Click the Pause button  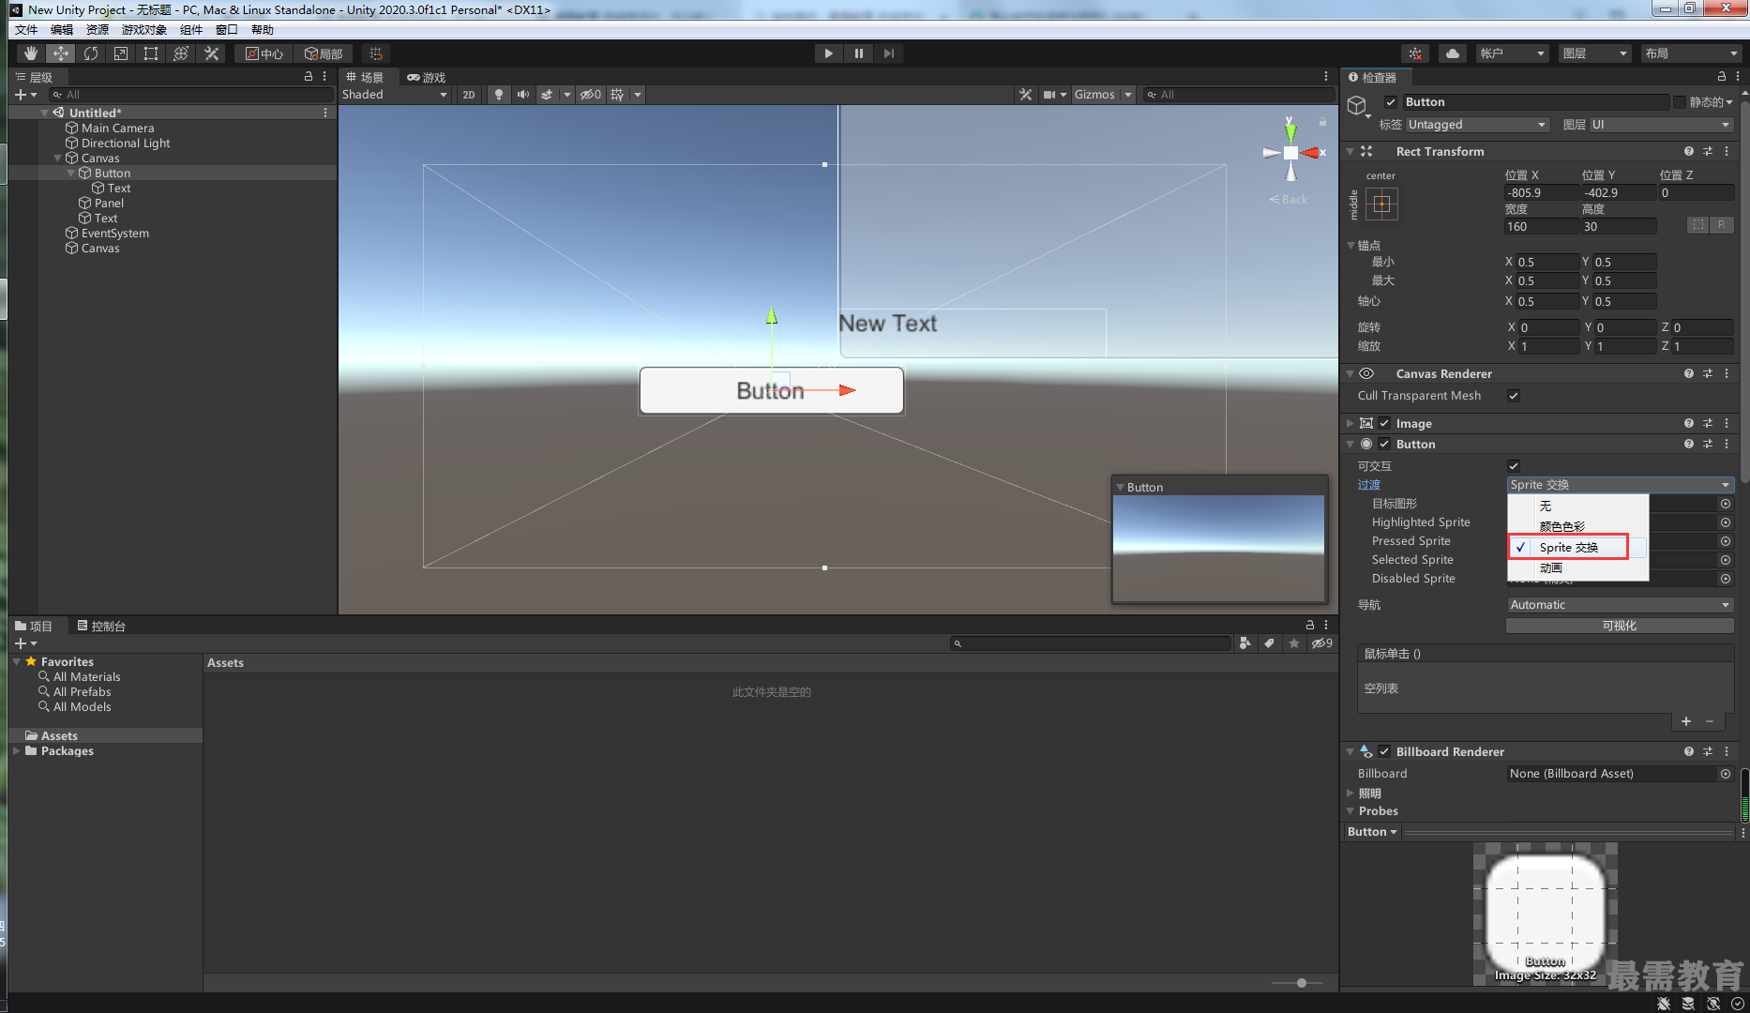click(858, 53)
